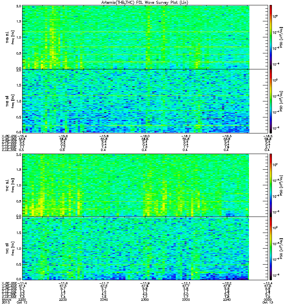Click the THC X_RE_GSE value "-11.6"
The height and width of the screenshot is (305, 286).
tap(63, 283)
